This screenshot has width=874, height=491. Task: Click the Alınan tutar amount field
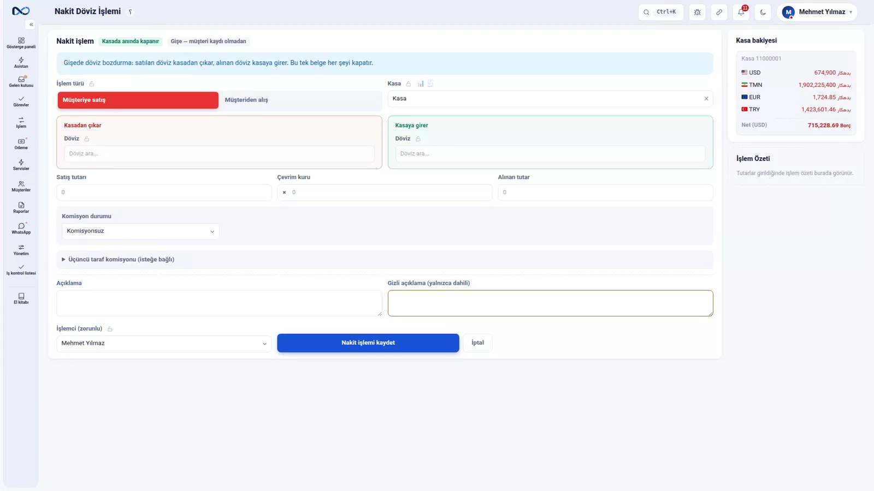click(605, 193)
